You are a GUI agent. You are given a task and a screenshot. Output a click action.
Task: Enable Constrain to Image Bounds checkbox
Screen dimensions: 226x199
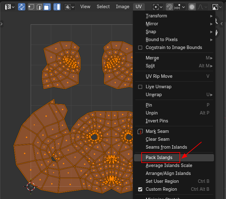(x=140, y=48)
